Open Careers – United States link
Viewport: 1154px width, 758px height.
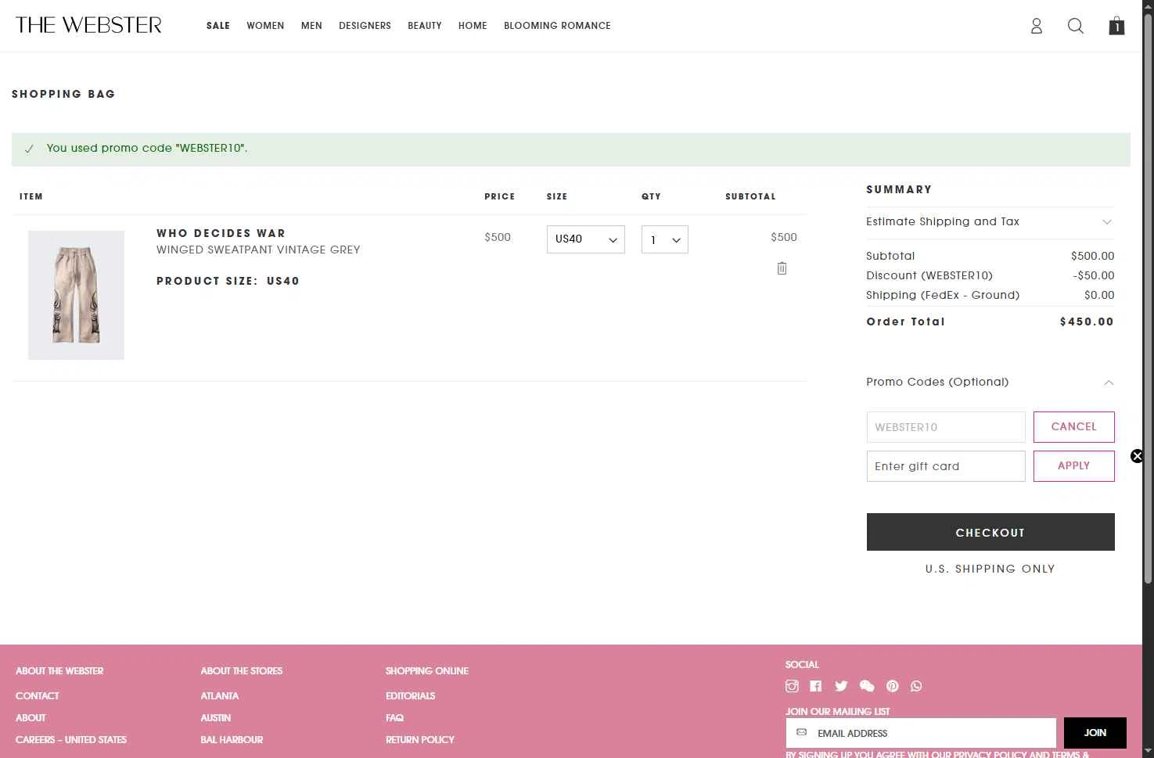click(71, 739)
